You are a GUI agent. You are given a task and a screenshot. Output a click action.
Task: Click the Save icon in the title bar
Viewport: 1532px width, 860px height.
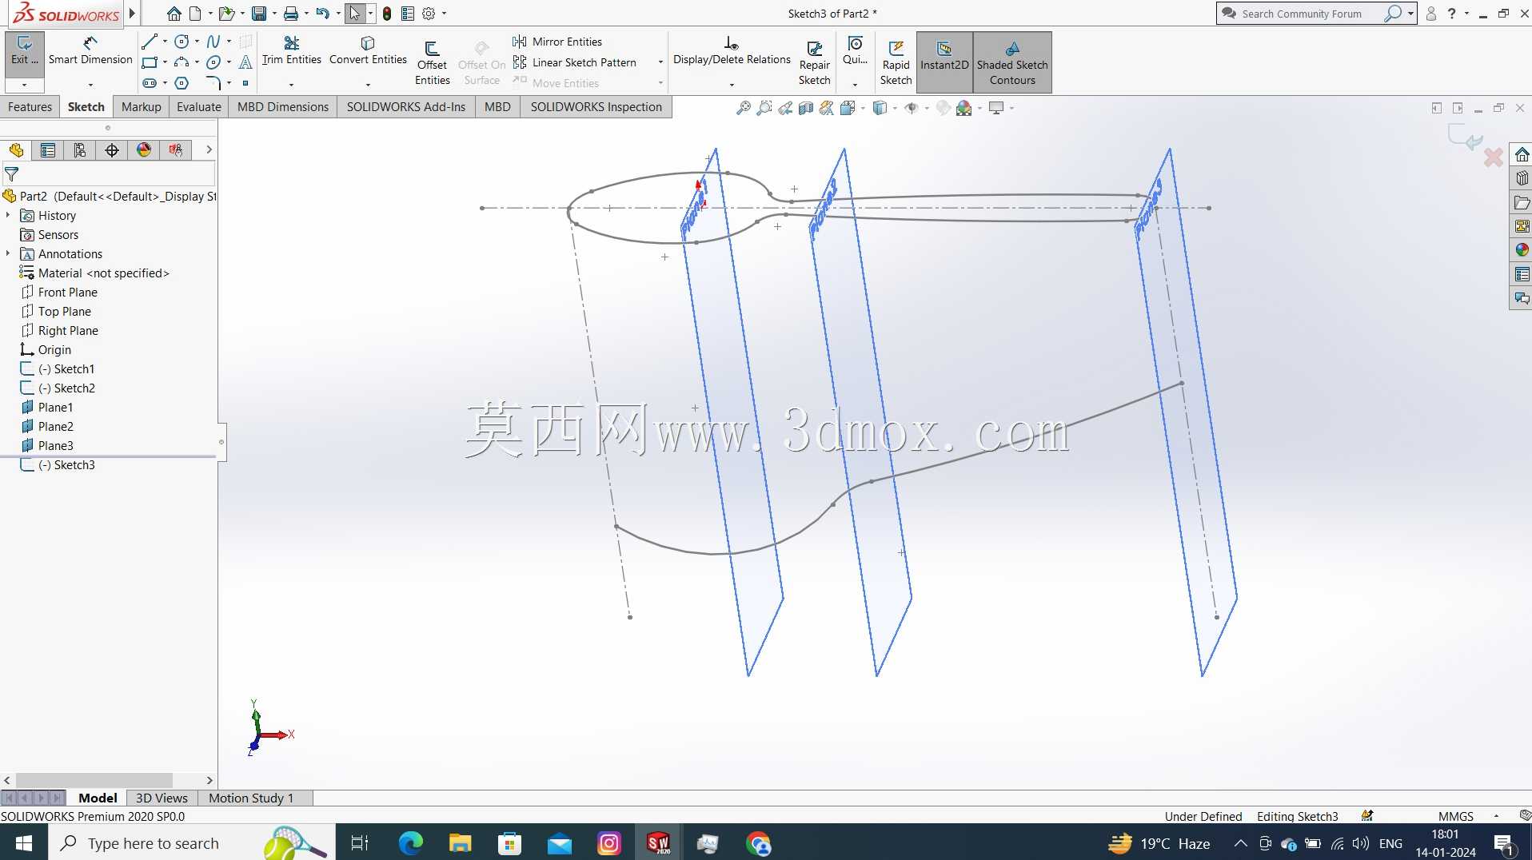(258, 14)
